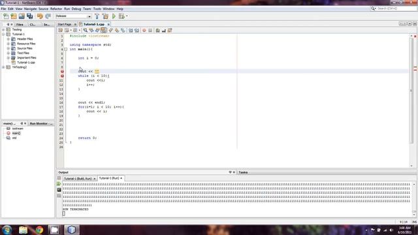Select the Tutorial-1 (Build, Run) output tab
418x235 pixels.
pyautogui.click(x=78, y=178)
